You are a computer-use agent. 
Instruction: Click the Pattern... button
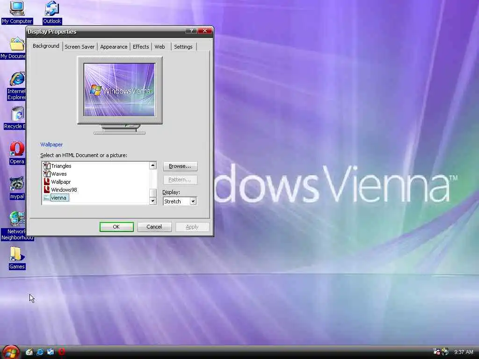coord(180,179)
